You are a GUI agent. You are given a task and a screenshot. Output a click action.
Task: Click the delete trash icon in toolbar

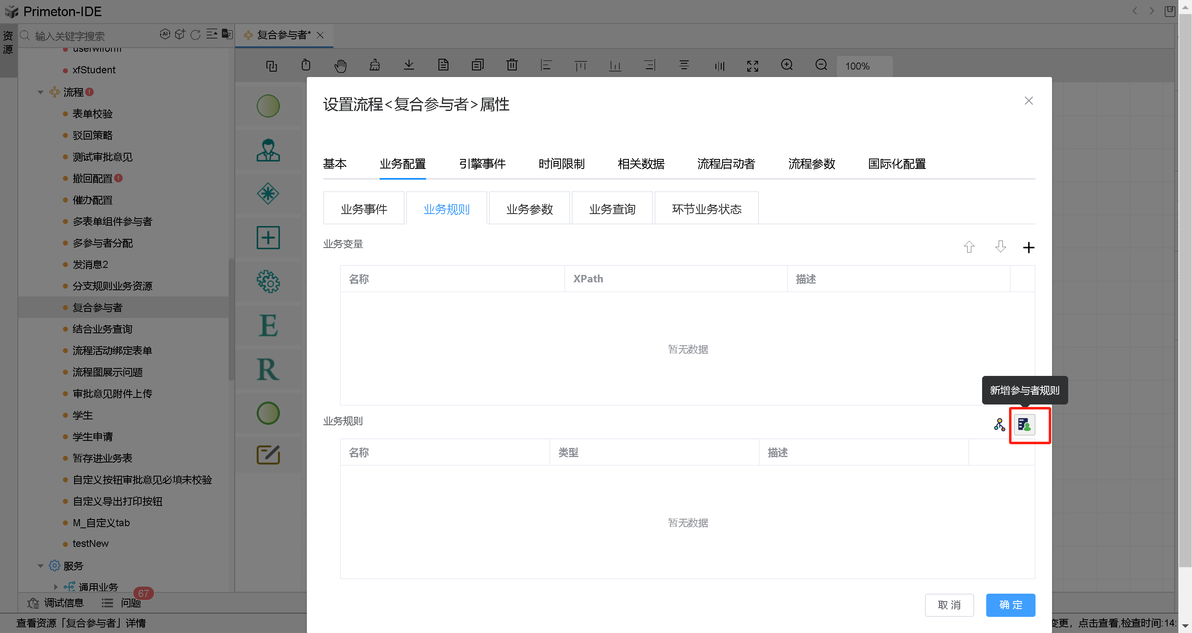coord(512,65)
